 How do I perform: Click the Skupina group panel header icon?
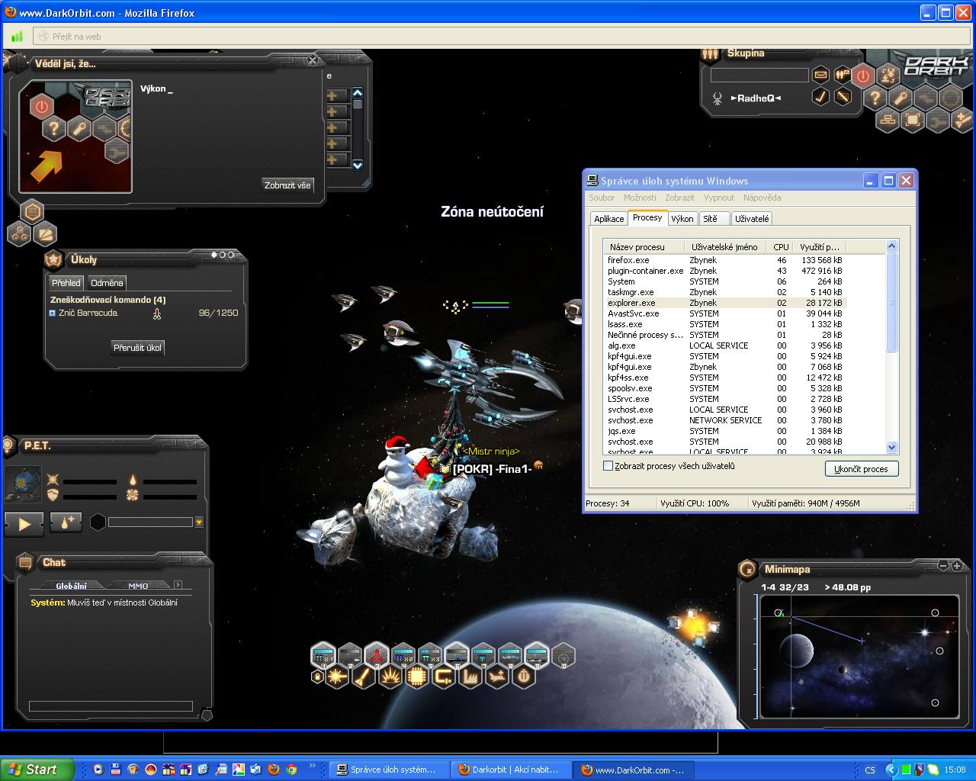point(710,54)
